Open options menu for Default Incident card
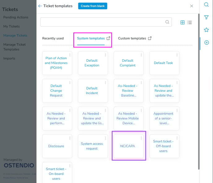 click(105, 83)
